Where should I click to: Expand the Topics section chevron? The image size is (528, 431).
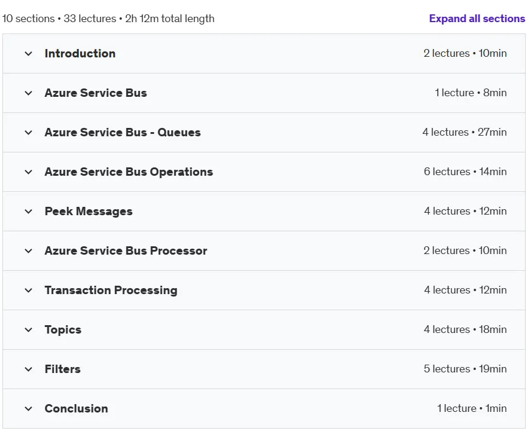click(29, 329)
